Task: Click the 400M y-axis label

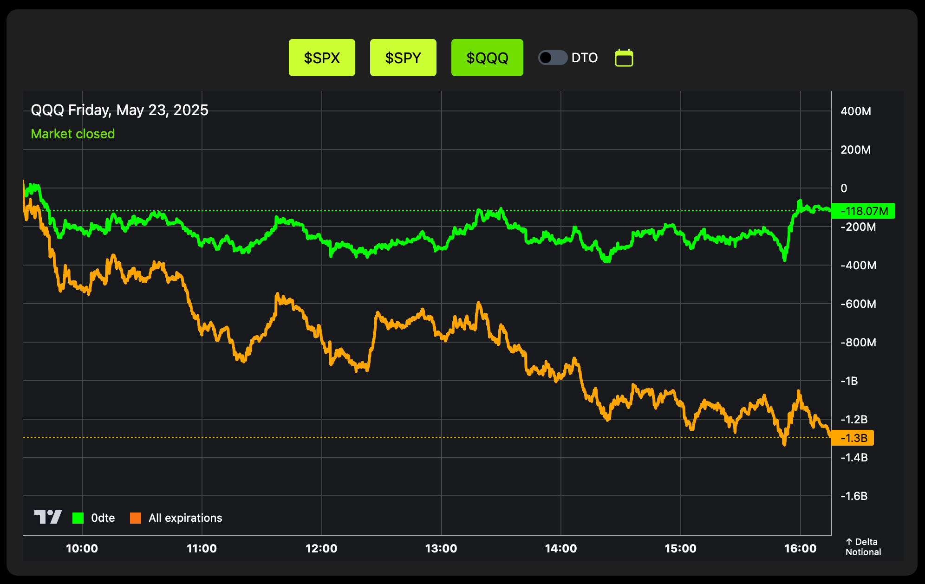Action: pos(856,111)
